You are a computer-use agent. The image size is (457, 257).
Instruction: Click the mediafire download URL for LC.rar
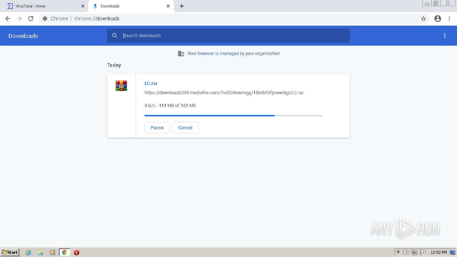click(224, 93)
